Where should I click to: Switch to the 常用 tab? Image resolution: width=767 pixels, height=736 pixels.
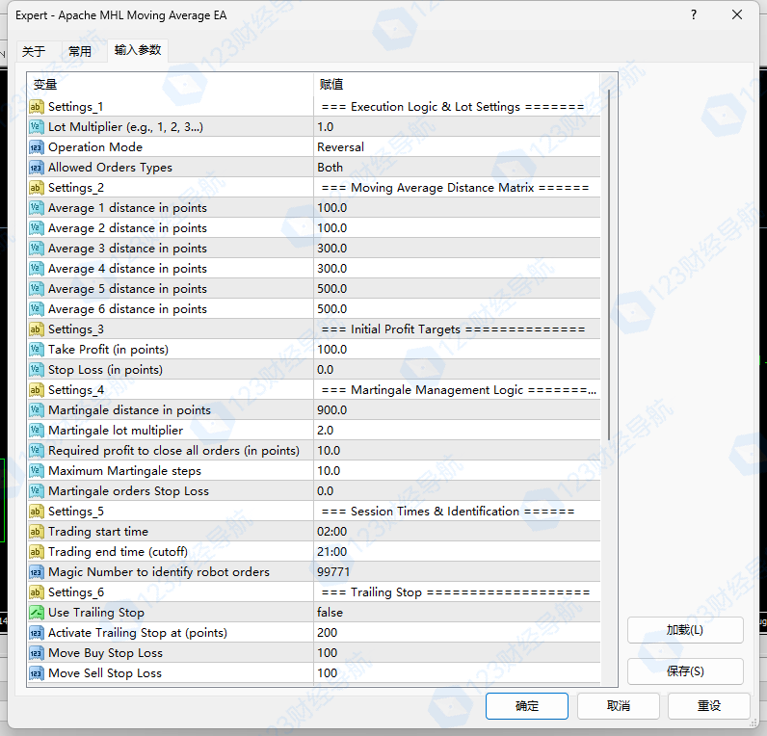pyautogui.click(x=80, y=51)
